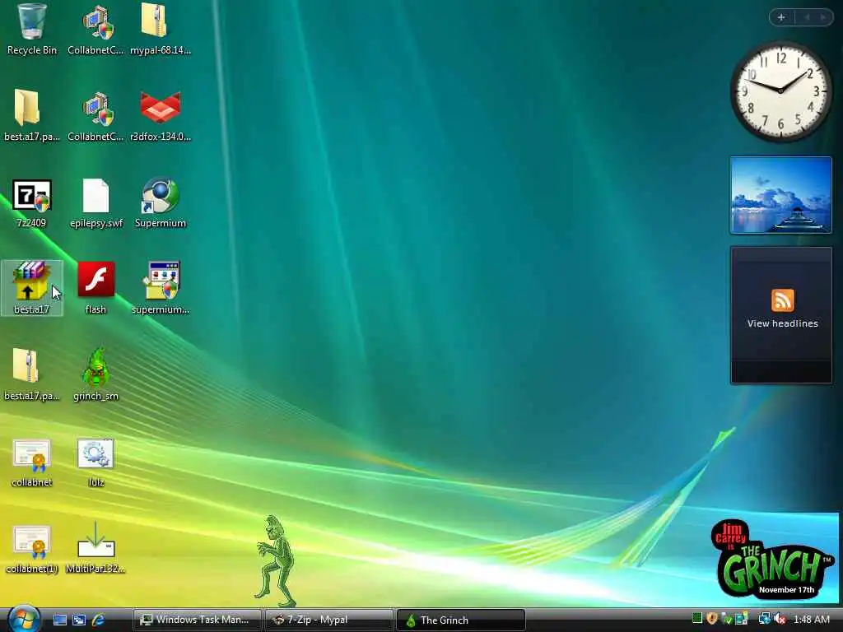Select the r3dfox-134.0... red fox icon
Image resolution: width=843 pixels, height=632 pixels.
tap(161, 117)
